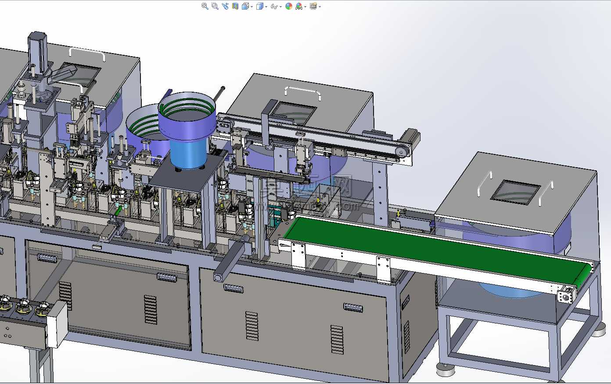Expand the Apply Scene dropdown arrow
The height and width of the screenshot is (384, 611).
(305, 7)
